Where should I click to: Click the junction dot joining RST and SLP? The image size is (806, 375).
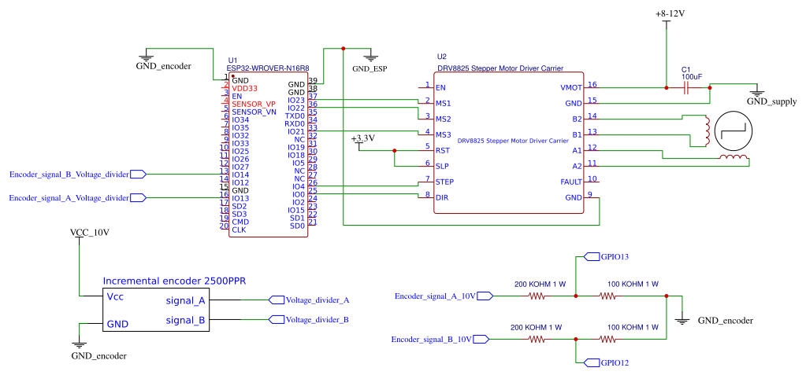(394, 151)
